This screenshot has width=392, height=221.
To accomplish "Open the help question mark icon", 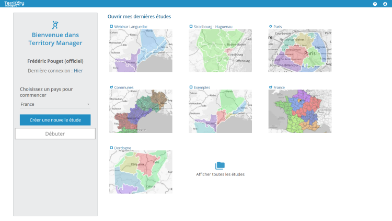I will point(375,4).
